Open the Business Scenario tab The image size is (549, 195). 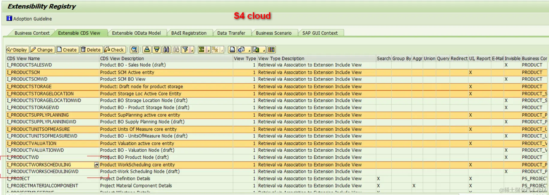274,33
